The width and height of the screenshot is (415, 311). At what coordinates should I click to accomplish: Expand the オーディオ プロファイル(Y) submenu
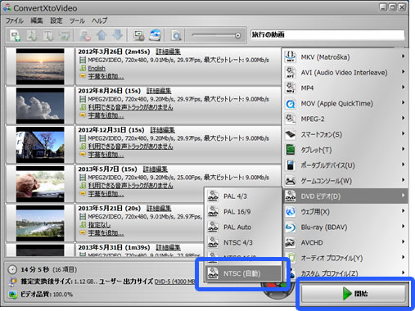tap(345, 258)
